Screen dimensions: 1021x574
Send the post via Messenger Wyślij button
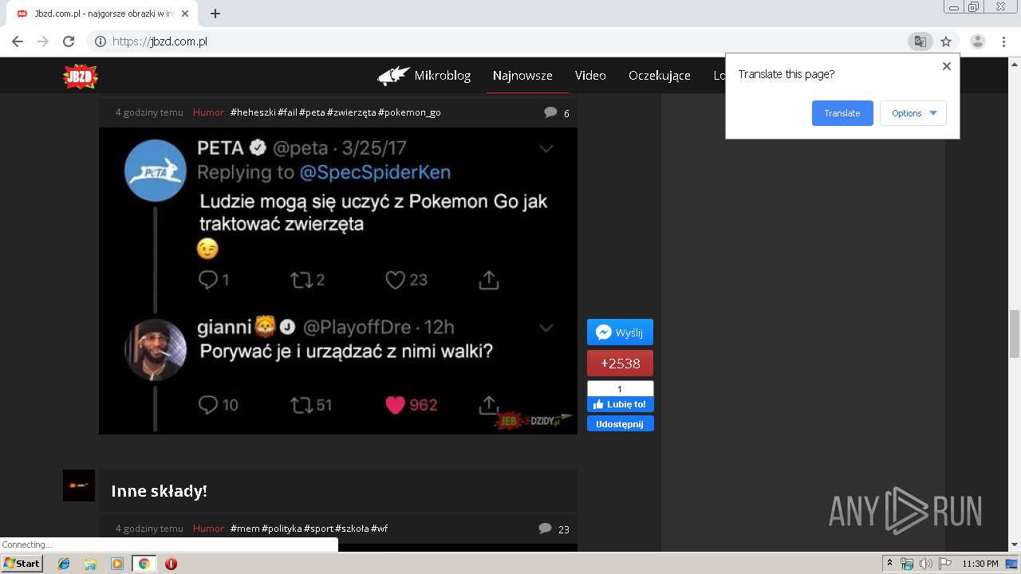tap(620, 332)
